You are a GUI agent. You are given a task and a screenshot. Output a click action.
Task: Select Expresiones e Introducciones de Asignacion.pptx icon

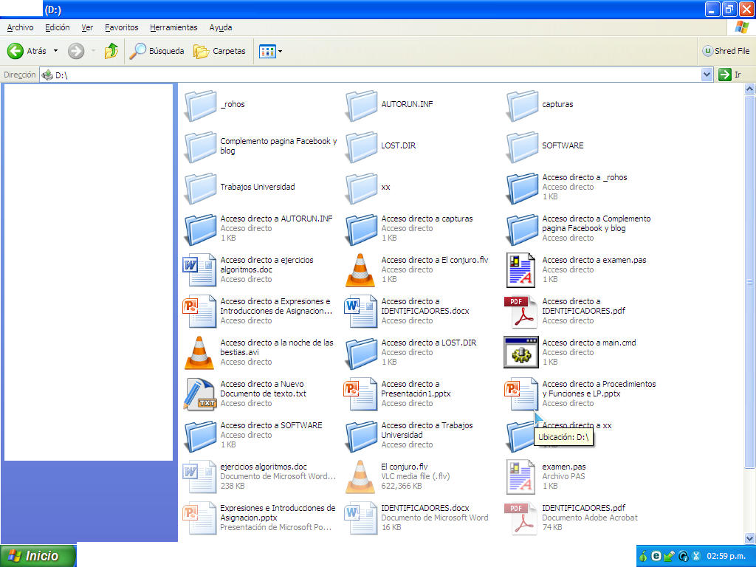pos(199,518)
